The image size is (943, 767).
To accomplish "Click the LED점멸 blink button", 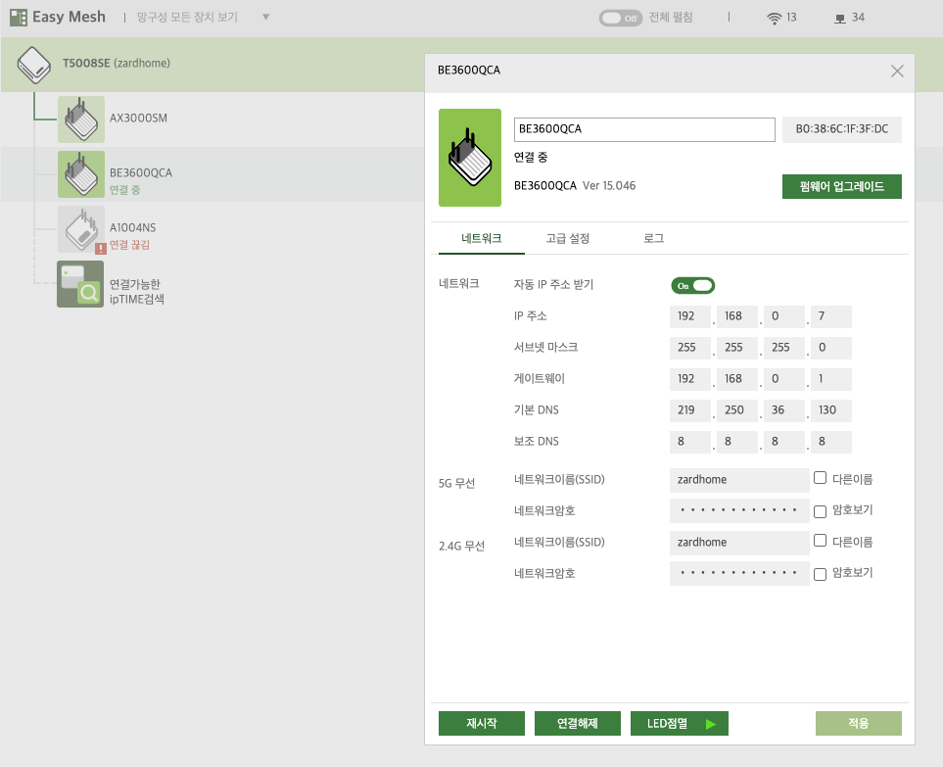I will [x=679, y=723].
